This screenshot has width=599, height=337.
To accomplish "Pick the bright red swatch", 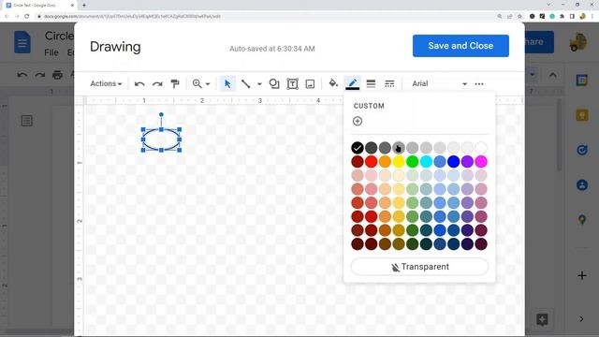I will coord(371,162).
